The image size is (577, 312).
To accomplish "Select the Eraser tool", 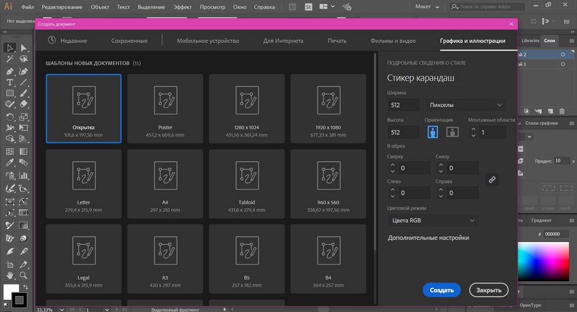I will [x=24, y=104].
